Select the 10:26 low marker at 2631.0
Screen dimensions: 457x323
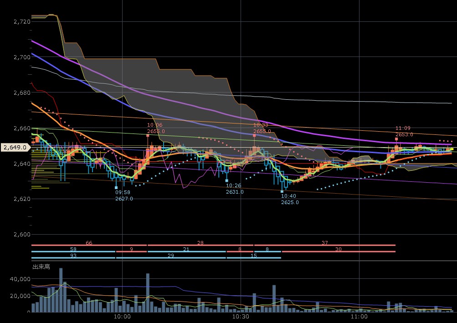(227, 181)
